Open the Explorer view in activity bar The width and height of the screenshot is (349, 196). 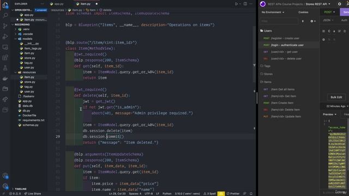[5, 5]
